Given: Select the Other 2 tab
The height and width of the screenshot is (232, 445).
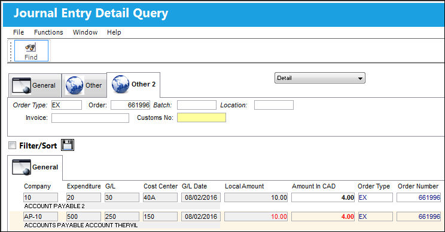Looking at the screenshot, I should (133, 85).
